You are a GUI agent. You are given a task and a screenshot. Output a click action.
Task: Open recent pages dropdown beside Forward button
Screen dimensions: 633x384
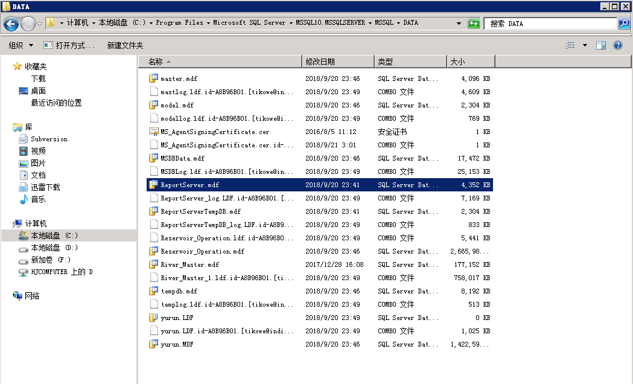(x=40, y=24)
